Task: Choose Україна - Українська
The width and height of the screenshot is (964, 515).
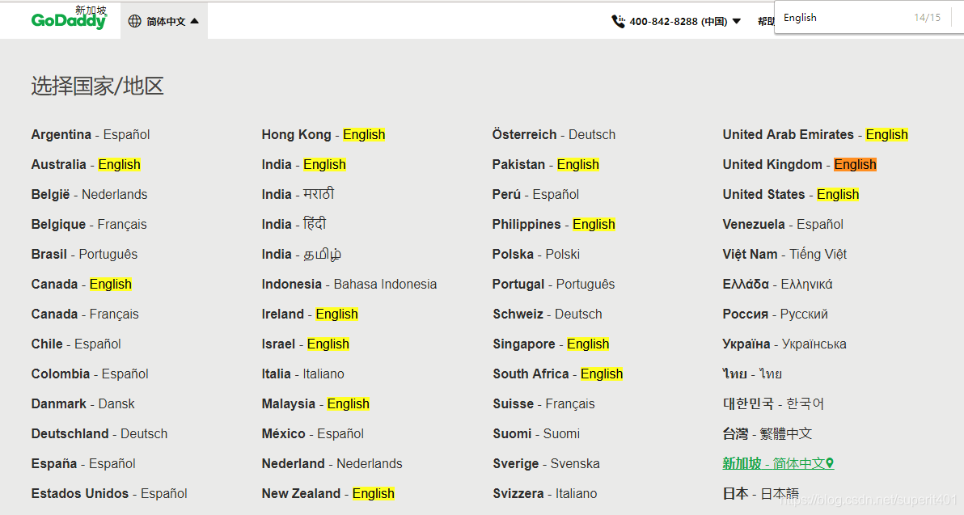Action: tap(784, 344)
